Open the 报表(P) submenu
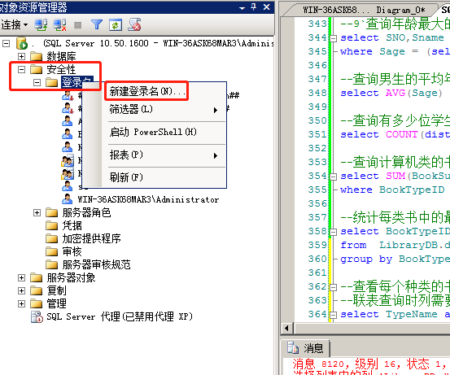 (164, 155)
